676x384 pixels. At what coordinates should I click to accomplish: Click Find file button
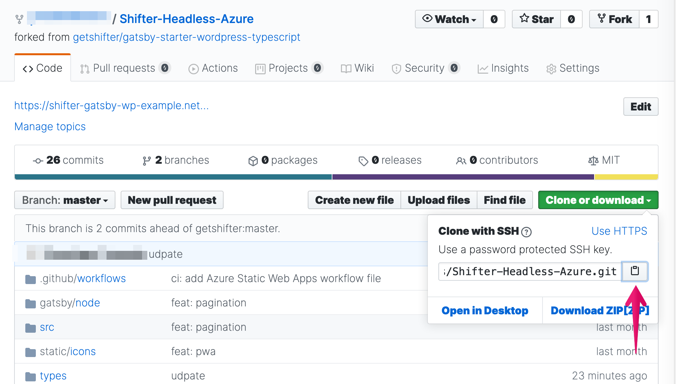click(x=505, y=200)
